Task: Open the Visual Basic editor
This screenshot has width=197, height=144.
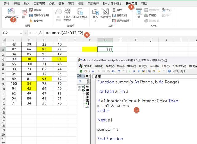Action: pos(11,13)
